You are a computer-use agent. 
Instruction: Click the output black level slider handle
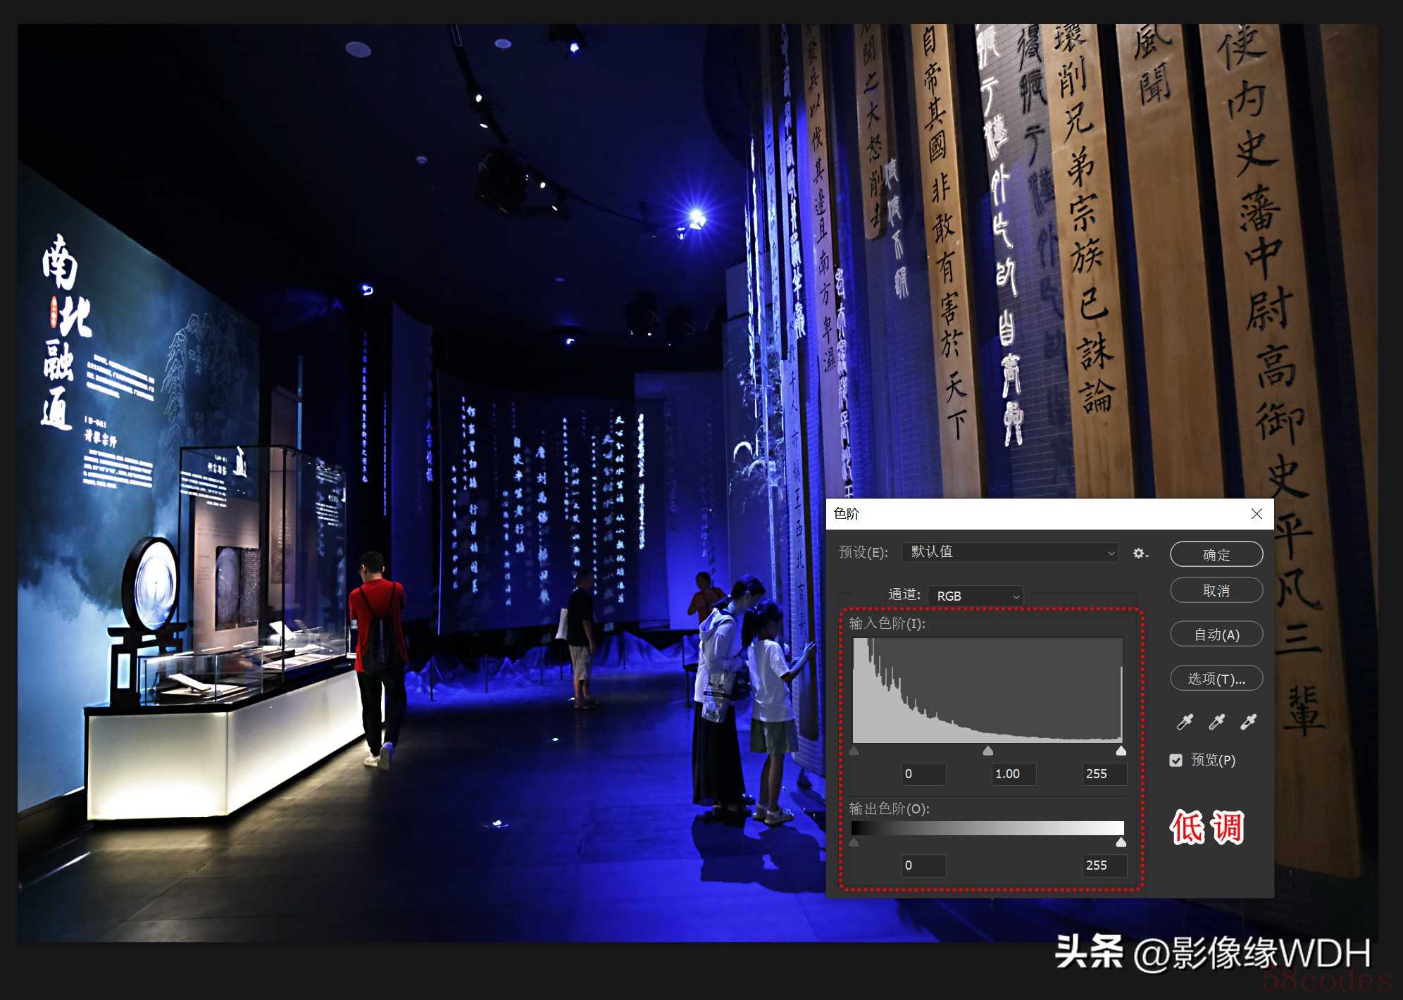click(x=854, y=843)
